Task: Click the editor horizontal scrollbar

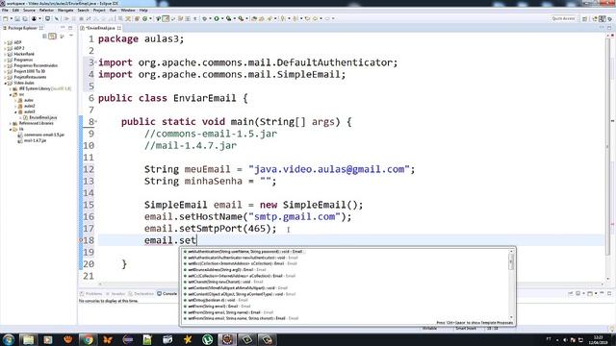Action: (x=349, y=284)
